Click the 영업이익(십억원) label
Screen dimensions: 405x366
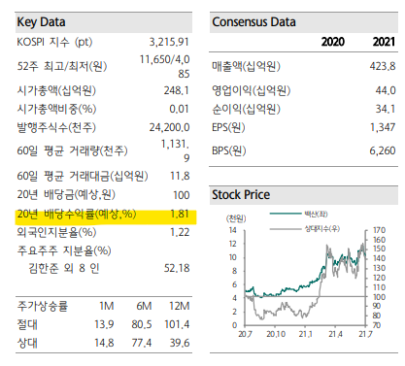coord(252,90)
